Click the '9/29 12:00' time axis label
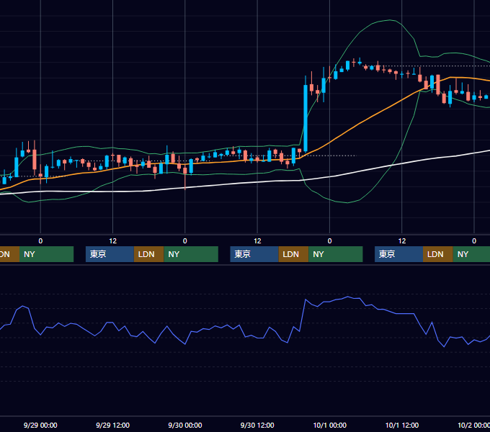490x432 pixels. [x=113, y=425]
